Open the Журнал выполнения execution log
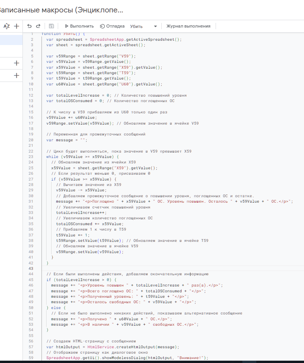Image resolution: width=304 pixels, height=363 pixels. tap(188, 26)
